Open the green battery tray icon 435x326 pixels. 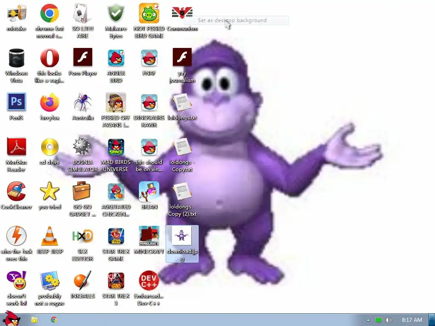tap(379, 320)
